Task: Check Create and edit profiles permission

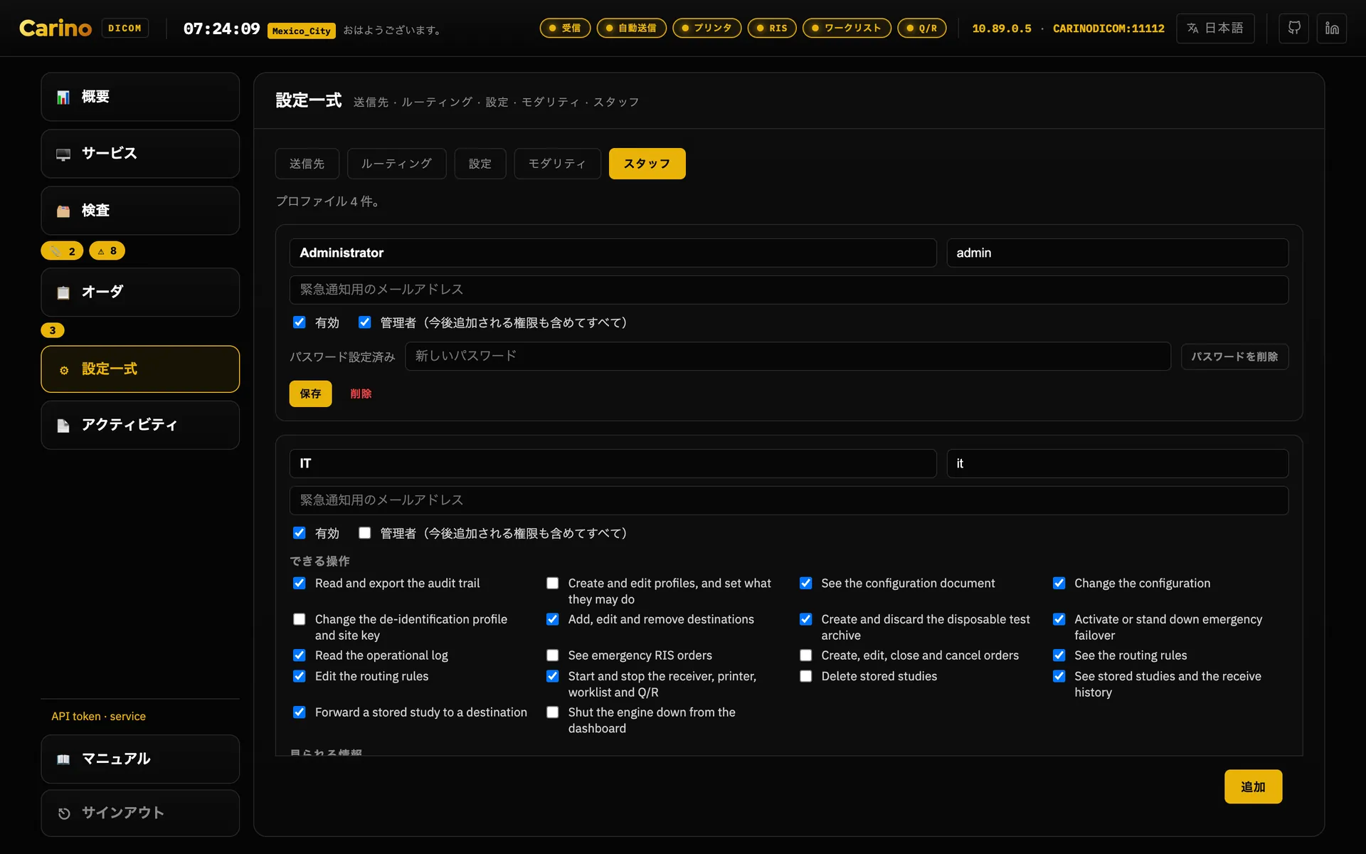Action: [x=553, y=583]
